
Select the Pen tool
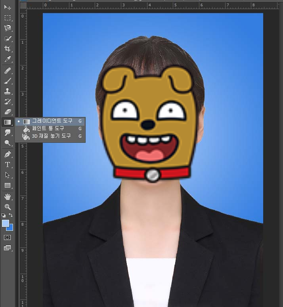(8, 154)
